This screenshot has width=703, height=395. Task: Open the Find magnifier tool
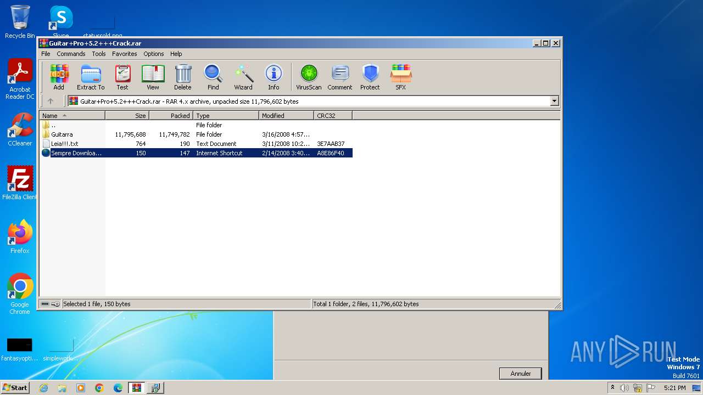click(x=213, y=77)
